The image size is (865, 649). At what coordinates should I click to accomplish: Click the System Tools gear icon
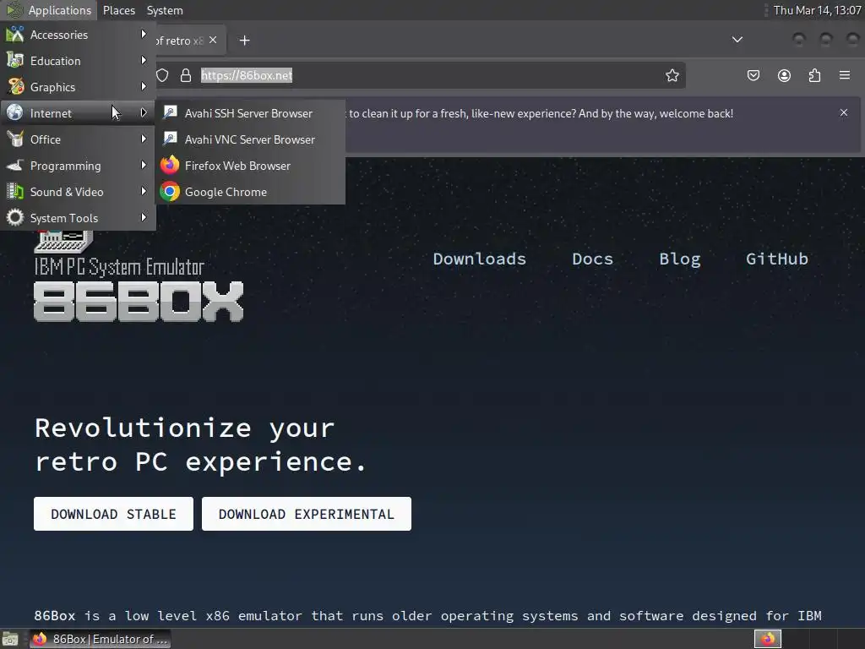pyautogui.click(x=15, y=217)
